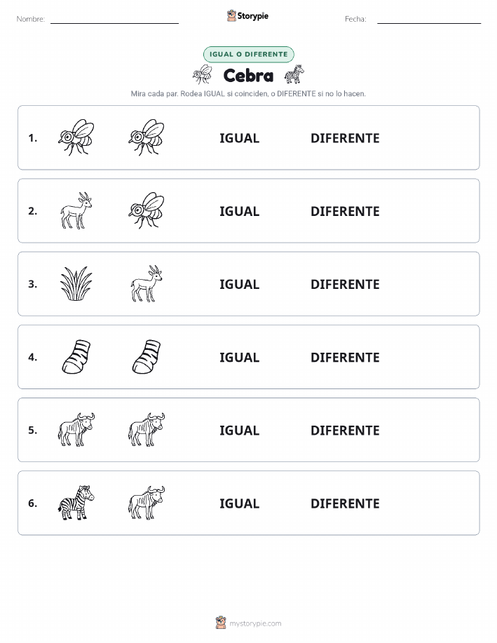The height and width of the screenshot is (643, 497).
Task: Click the second striped hoof in row 4
Action: pos(147,356)
